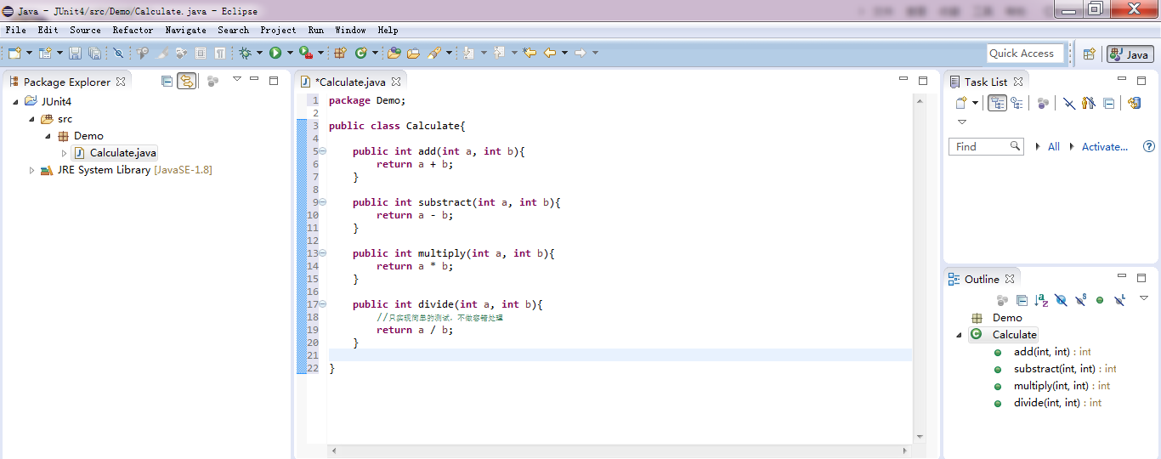Click the Open Task folder icon
1161x459 pixels.
pos(413,53)
